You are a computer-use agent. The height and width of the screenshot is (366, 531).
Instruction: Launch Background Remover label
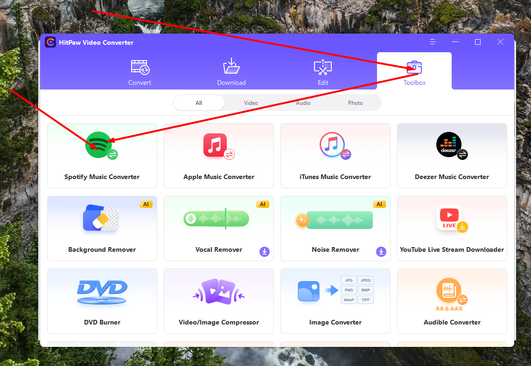(x=102, y=249)
